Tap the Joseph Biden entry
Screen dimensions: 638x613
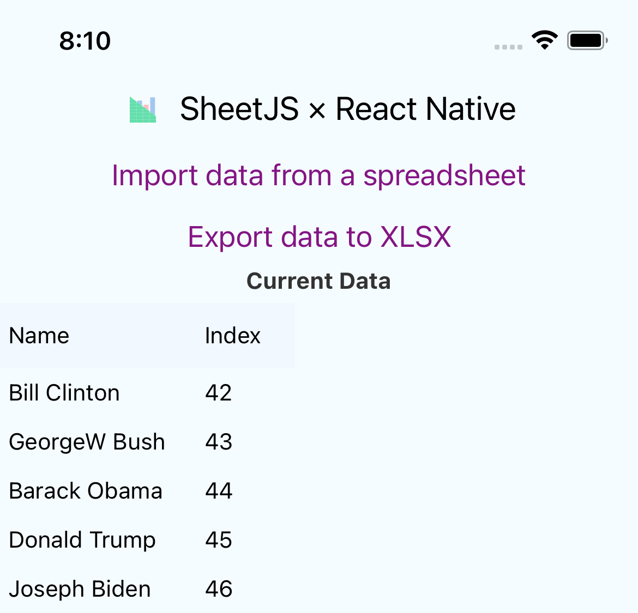click(80, 588)
